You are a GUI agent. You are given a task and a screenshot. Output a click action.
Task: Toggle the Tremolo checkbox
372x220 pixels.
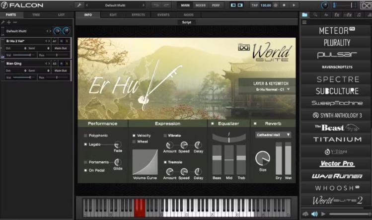(165, 162)
